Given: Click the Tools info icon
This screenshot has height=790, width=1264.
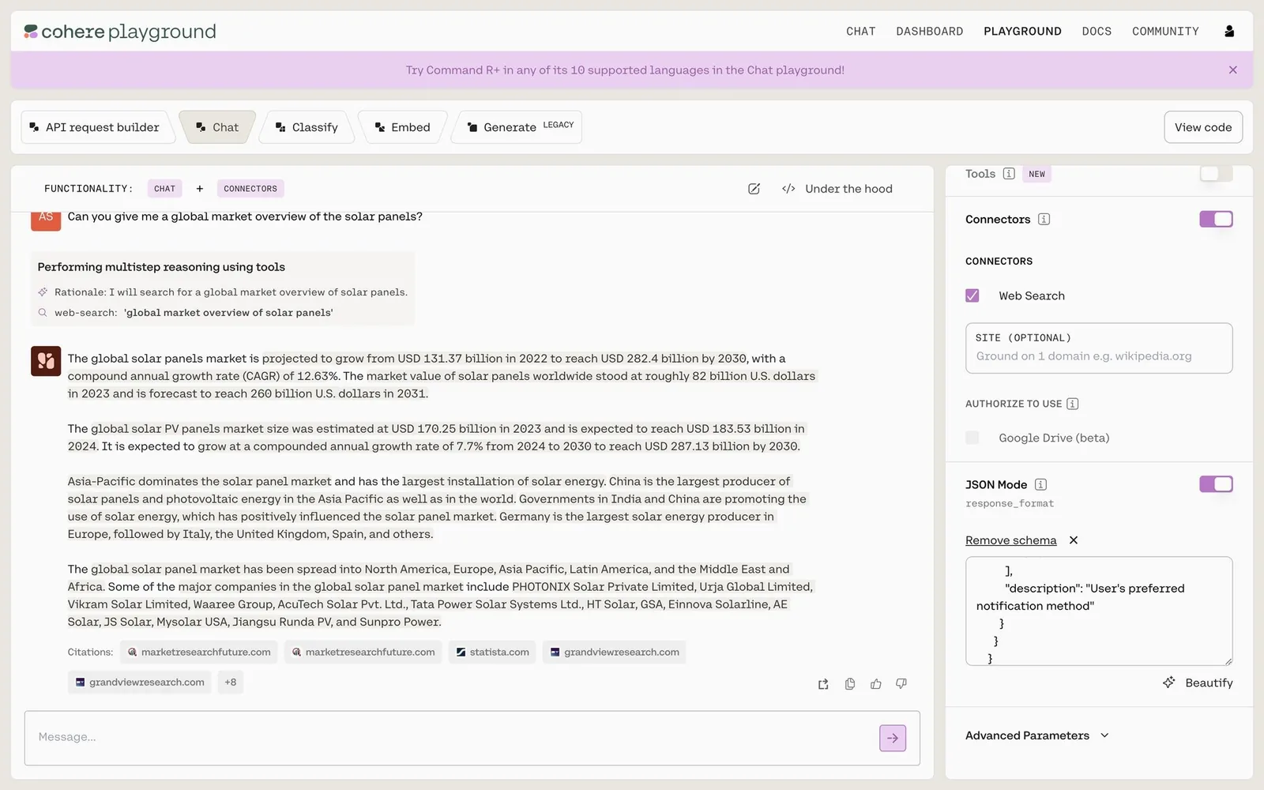Looking at the screenshot, I should click(1009, 174).
